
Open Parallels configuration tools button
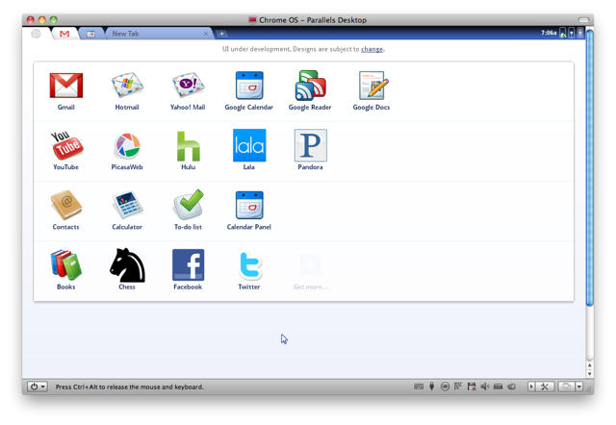click(x=545, y=387)
